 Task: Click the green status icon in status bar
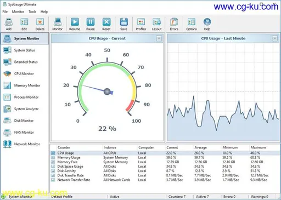pyautogui.click(x=3, y=197)
